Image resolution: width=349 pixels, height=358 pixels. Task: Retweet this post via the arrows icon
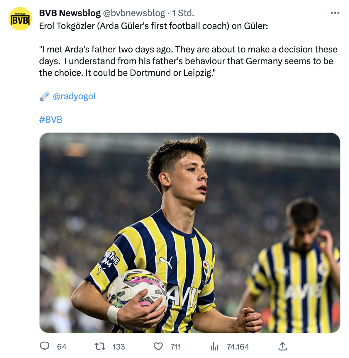click(x=100, y=346)
